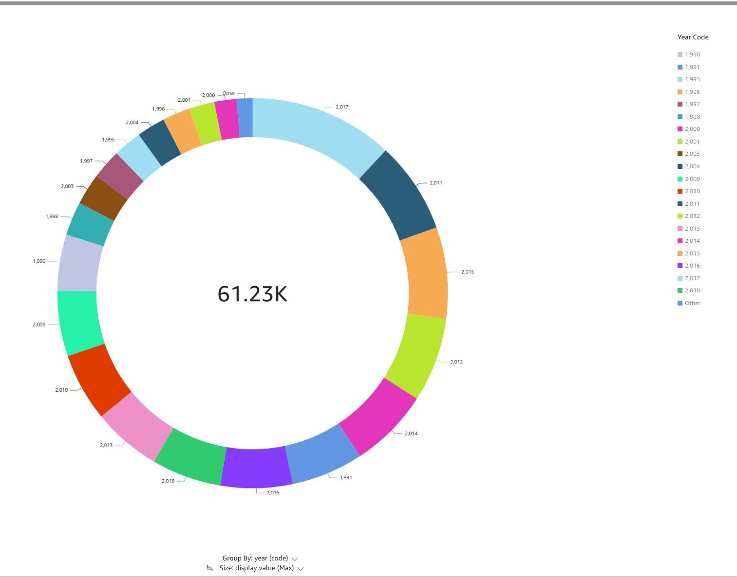This screenshot has height=577, width=737.
Task: Click the 2,013 legend label
Action: pos(692,229)
